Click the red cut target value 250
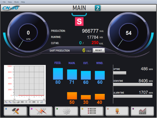 (95, 43)
